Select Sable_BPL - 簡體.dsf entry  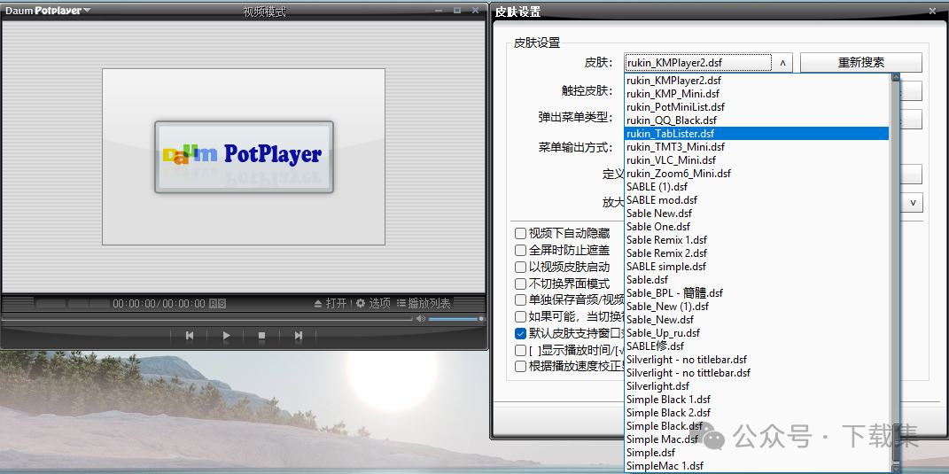[x=757, y=293]
